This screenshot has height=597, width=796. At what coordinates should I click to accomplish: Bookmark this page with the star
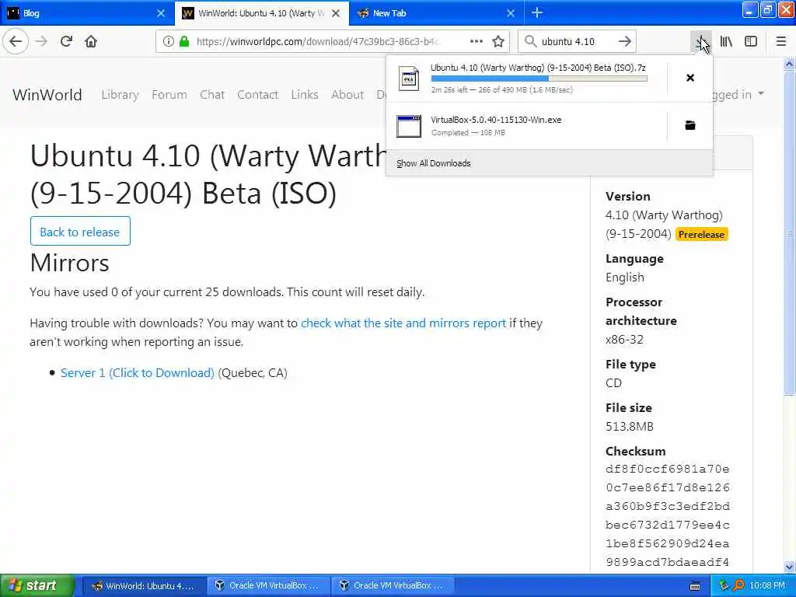coord(498,41)
